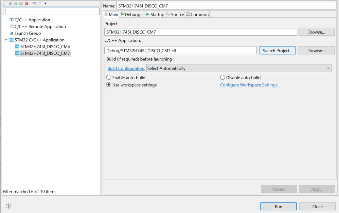The image size is (339, 213).
Task: Click the Export launch configuration icon
Action: pos(16,3)
